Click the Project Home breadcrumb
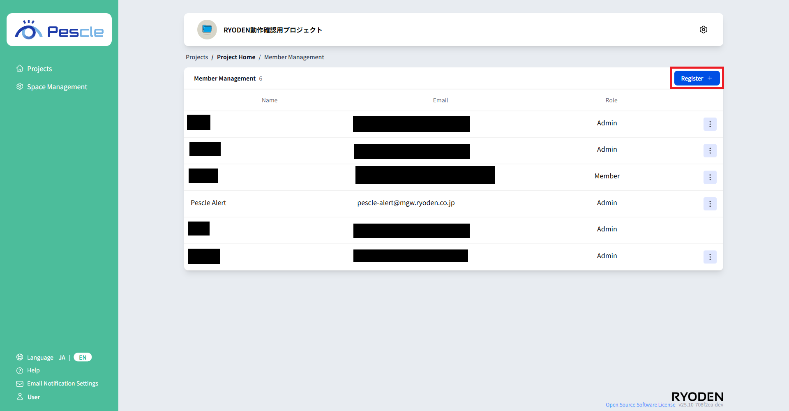The height and width of the screenshot is (411, 789). point(236,57)
